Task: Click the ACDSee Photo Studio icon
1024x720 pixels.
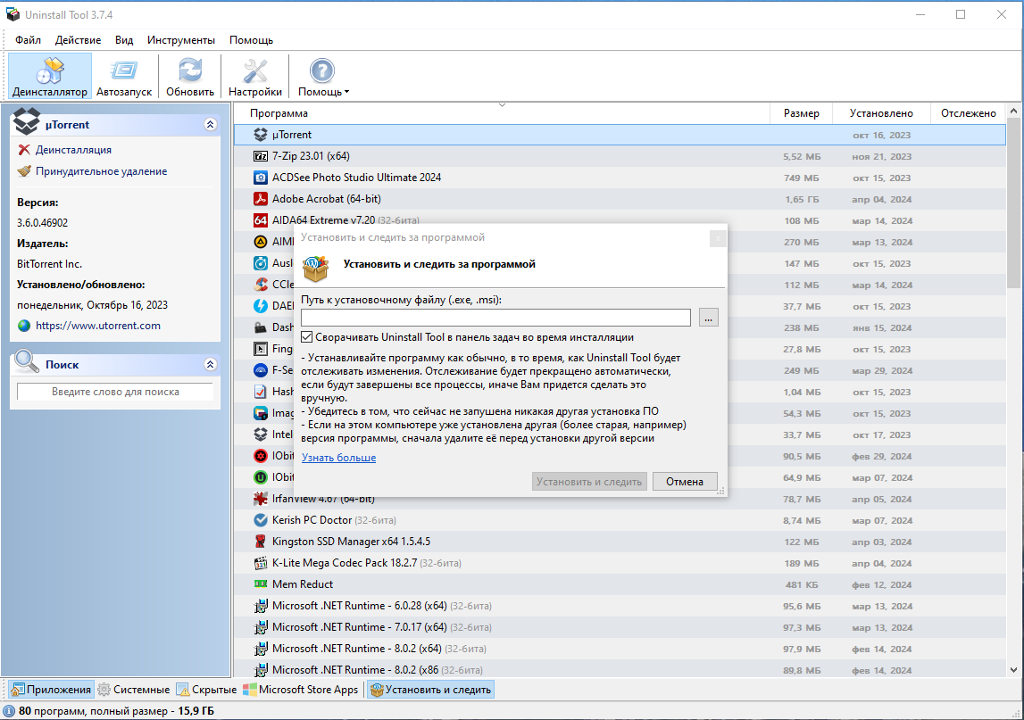Action: (261, 178)
